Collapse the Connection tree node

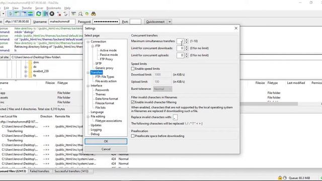click(88, 42)
